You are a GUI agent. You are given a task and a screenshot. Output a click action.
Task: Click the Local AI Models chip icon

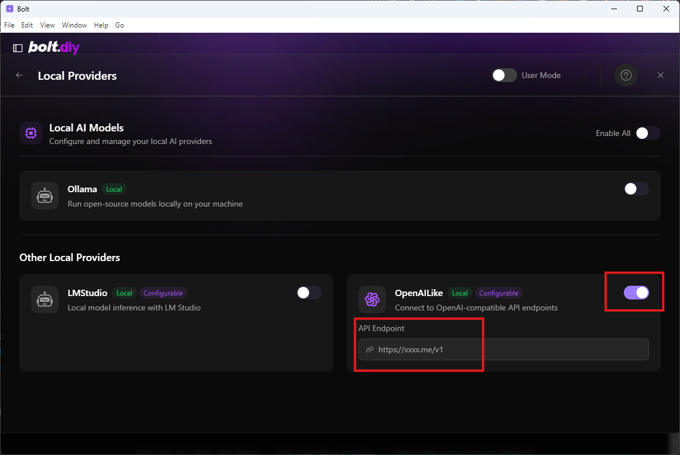click(31, 133)
